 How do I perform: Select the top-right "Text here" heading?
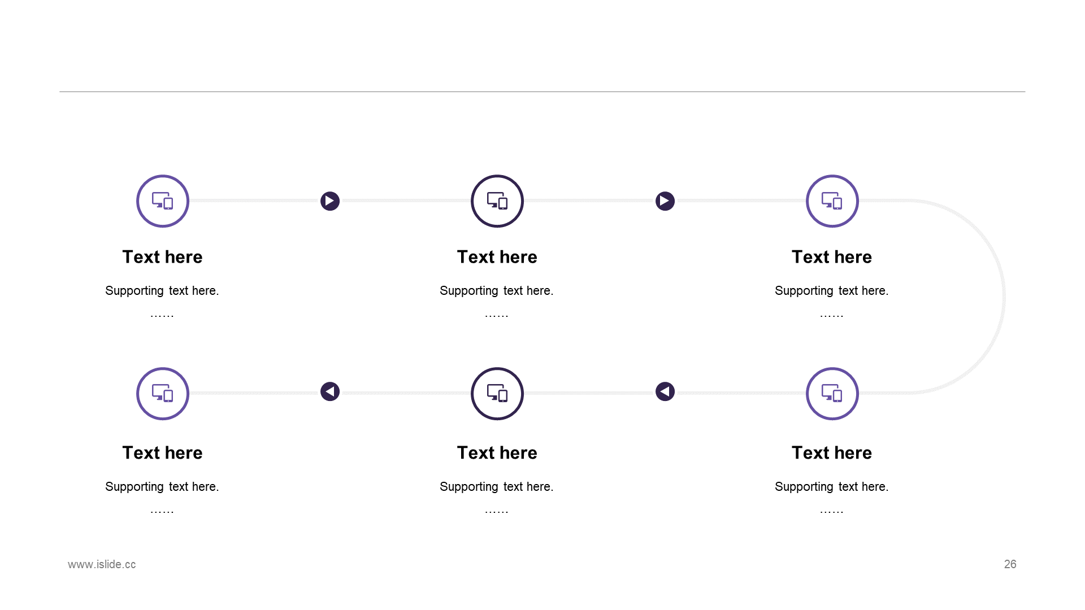[x=832, y=257]
